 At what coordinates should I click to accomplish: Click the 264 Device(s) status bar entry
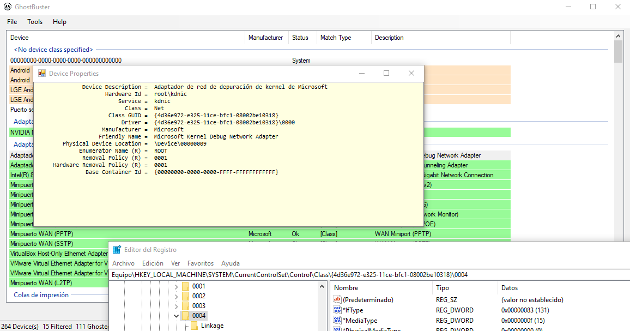click(19, 326)
